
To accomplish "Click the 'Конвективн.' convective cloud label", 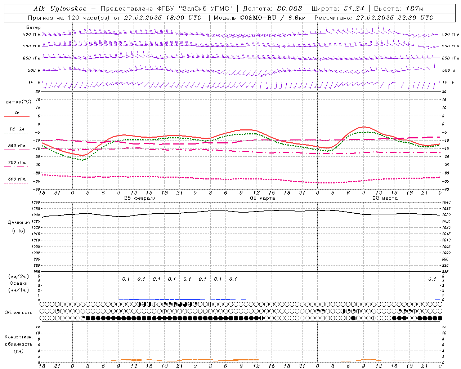I will pos(18,337).
